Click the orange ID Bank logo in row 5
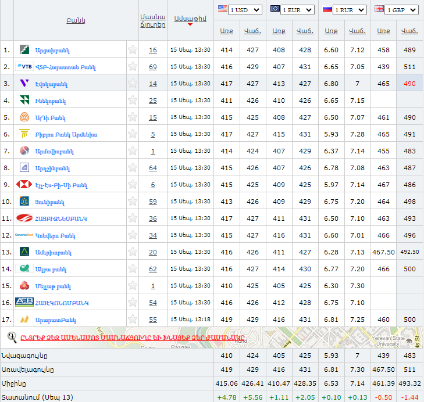Screen dimensions: 424x402 click(24, 117)
